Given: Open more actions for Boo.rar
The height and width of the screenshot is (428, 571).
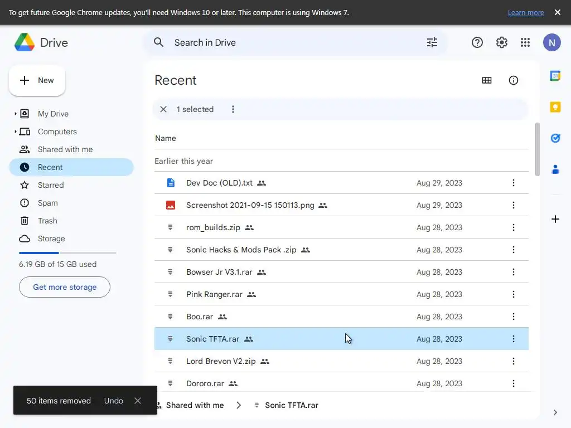Looking at the screenshot, I should (513, 317).
